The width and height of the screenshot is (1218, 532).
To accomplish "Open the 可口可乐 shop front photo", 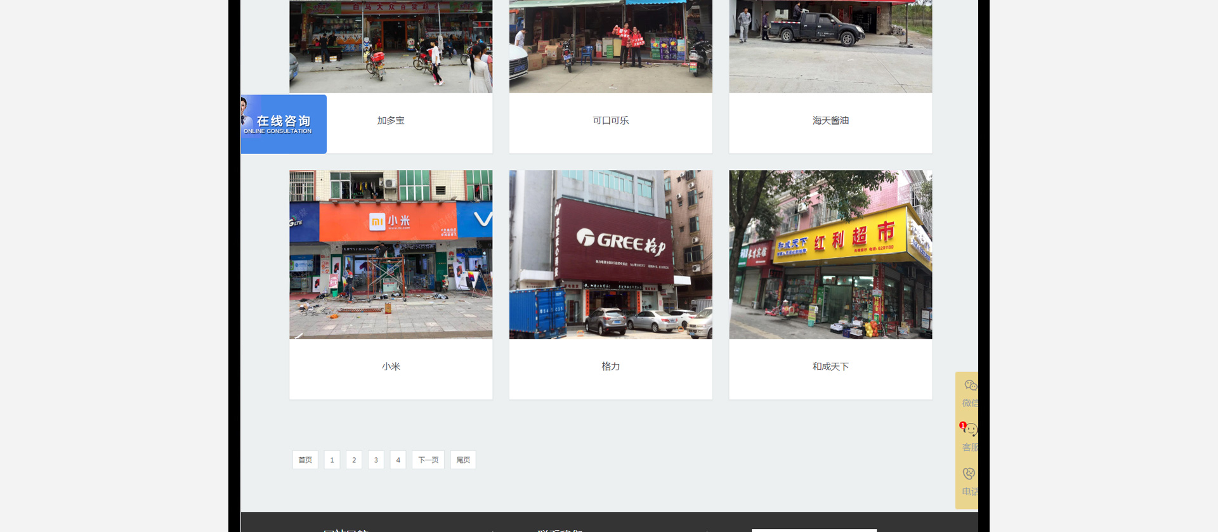I will coord(610,46).
